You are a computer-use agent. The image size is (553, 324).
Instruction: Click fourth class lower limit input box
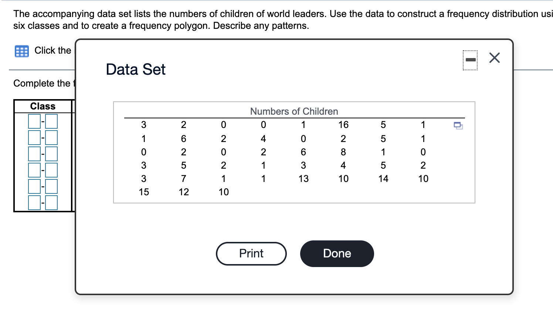[34, 170]
